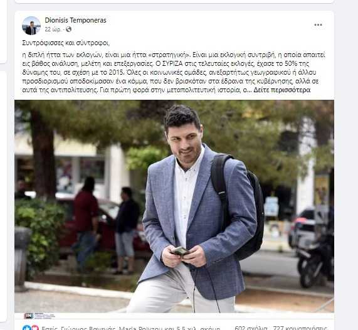The width and height of the screenshot is (358, 330).
Task: Show people who reacted including Maria Polyzou
Action: click(x=131, y=328)
